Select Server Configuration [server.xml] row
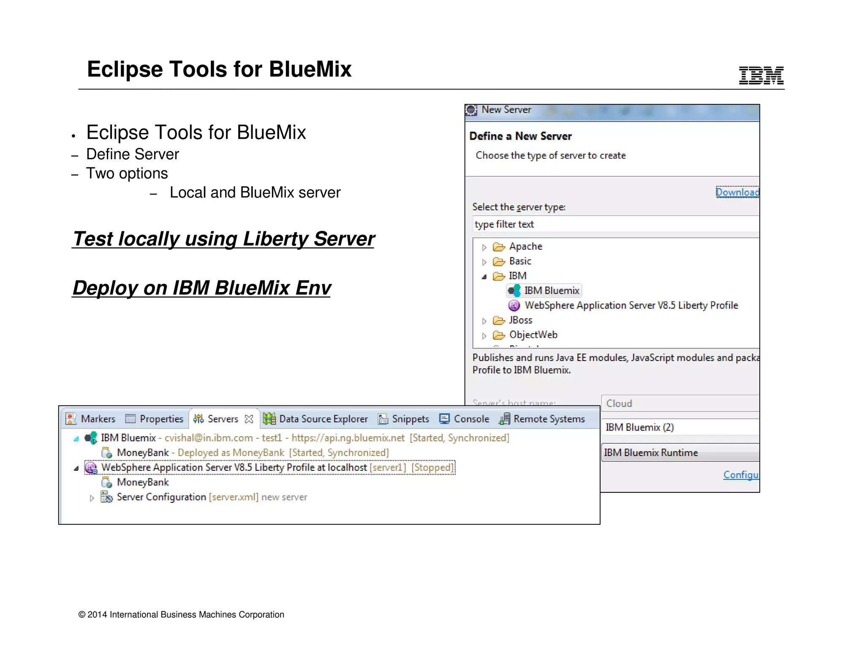 (x=204, y=497)
